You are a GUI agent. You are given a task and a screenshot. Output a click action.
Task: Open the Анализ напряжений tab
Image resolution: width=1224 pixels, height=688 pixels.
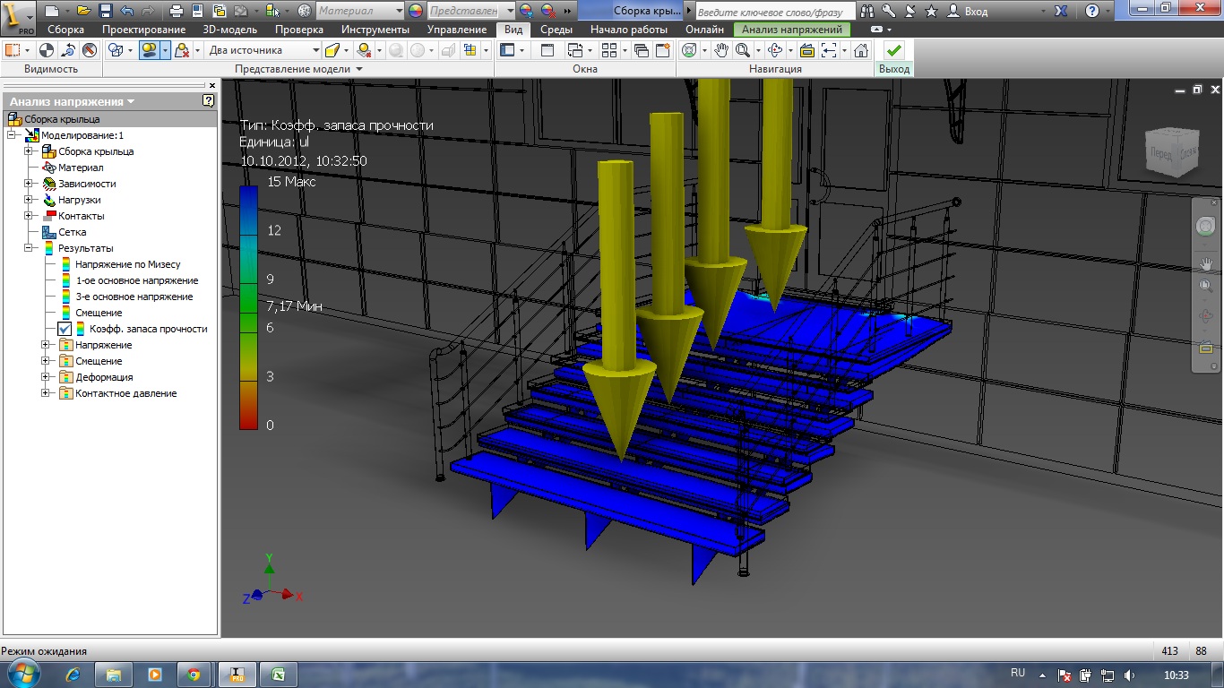[792, 30]
